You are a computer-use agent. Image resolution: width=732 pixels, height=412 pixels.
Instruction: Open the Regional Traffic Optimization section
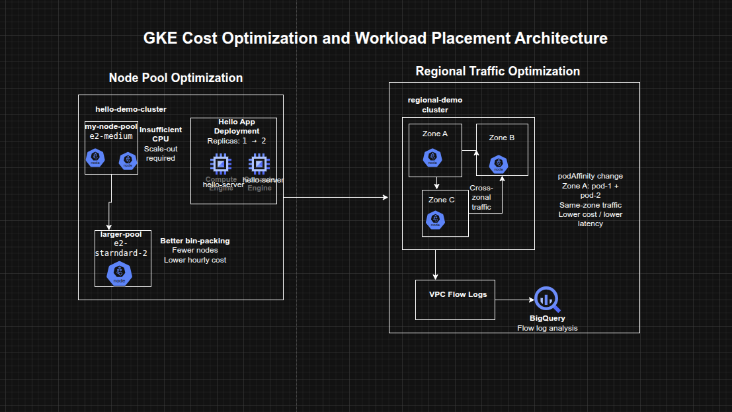[x=497, y=71]
